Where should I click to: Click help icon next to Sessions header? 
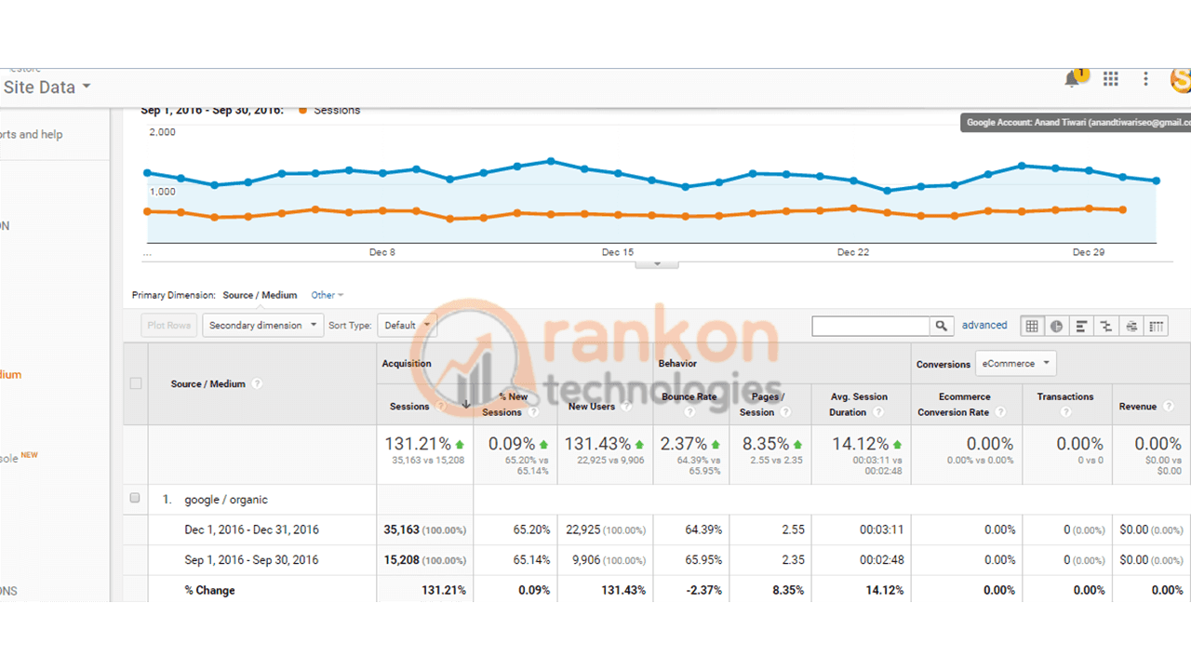click(x=441, y=407)
